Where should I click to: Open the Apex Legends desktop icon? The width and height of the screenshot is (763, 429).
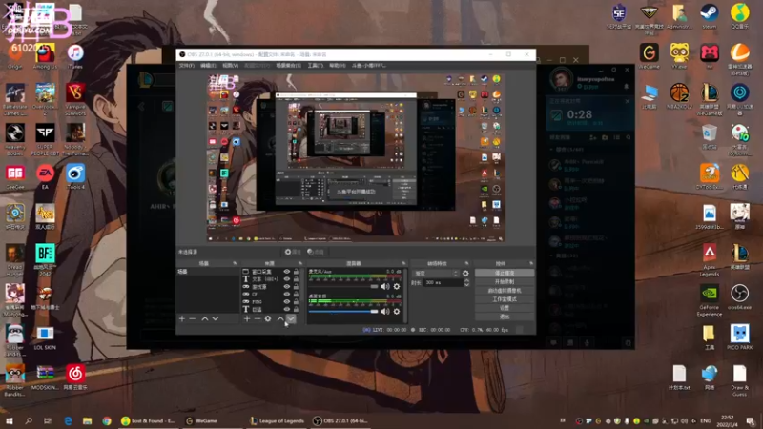pyautogui.click(x=710, y=260)
